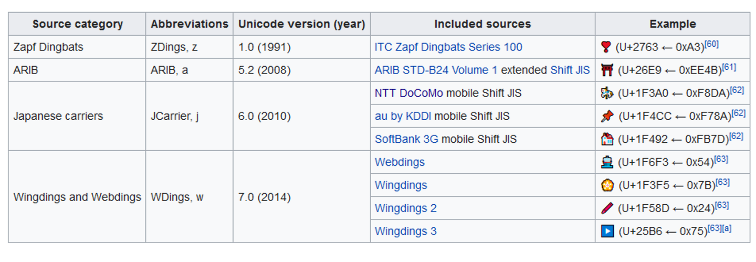Viewport: 756px width, 262px height.
Task: Open the Wingdings 3 link
Action: [x=405, y=231]
